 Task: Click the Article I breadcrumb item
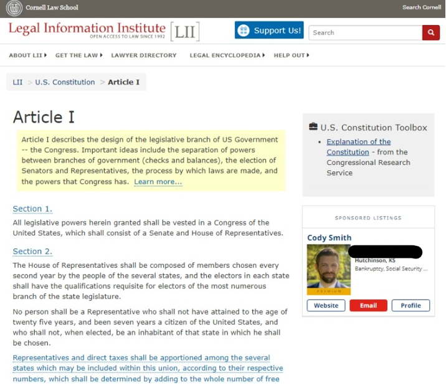[x=124, y=82]
